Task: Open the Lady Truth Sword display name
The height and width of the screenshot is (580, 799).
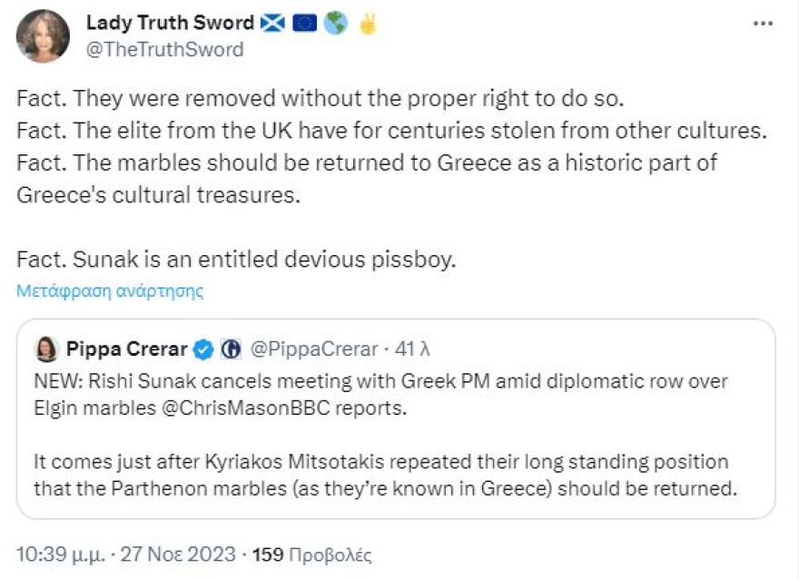Action: pos(169,23)
